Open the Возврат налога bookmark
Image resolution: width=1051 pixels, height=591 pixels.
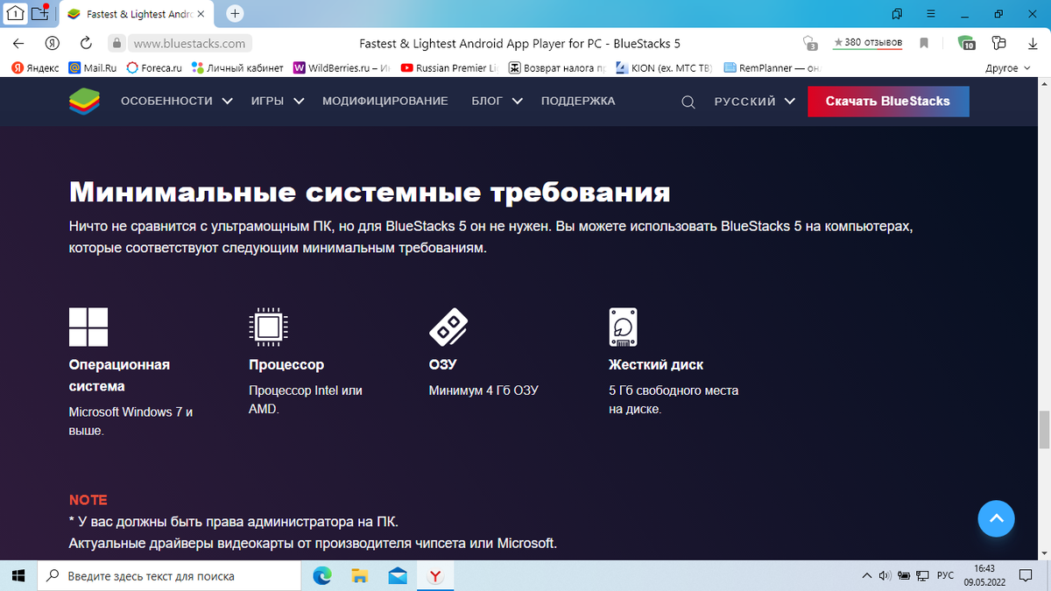pos(557,67)
